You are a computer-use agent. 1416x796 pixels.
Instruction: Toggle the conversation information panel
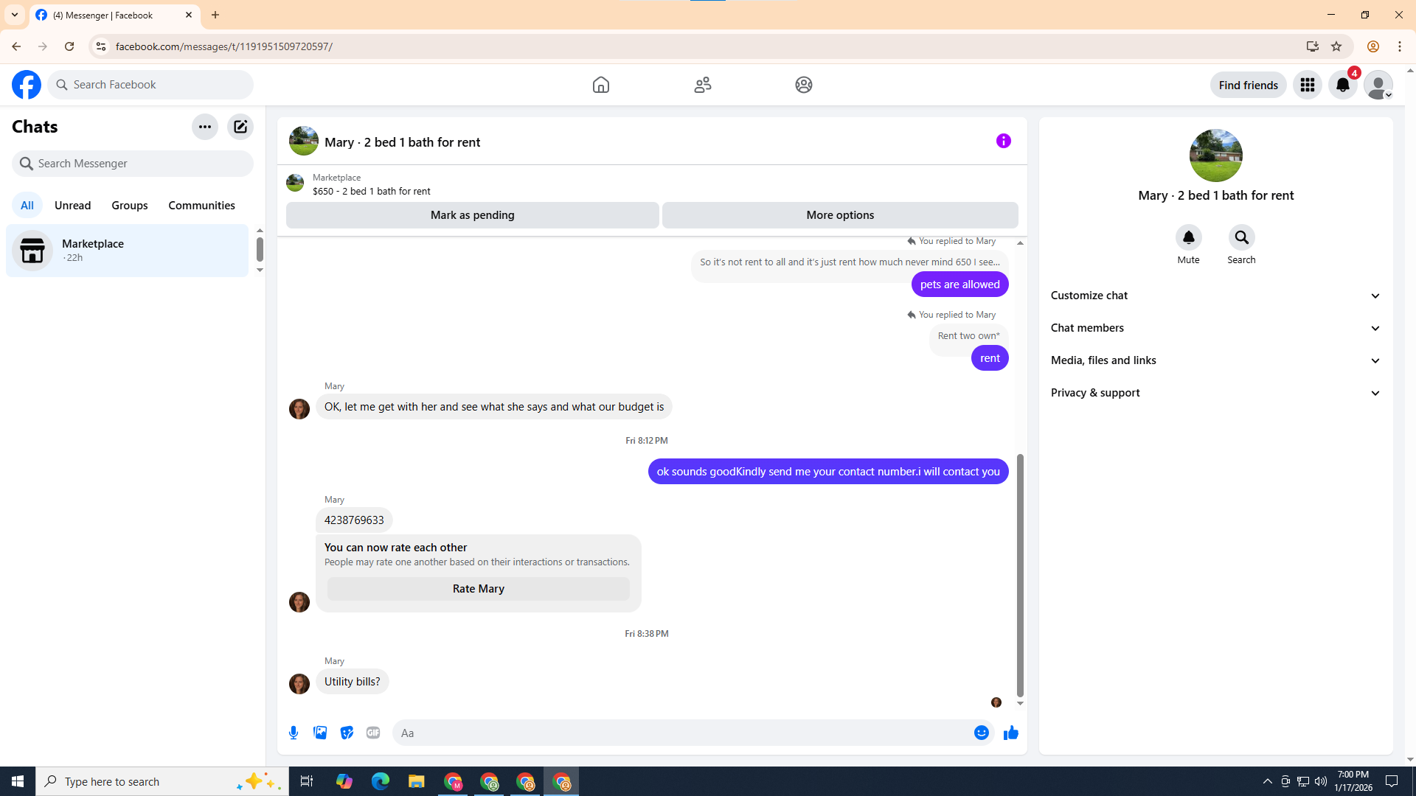[1003, 141]
